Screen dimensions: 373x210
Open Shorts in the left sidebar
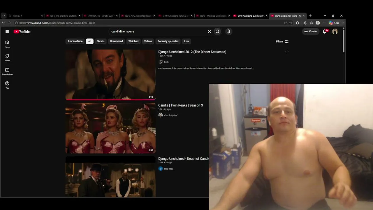tap(7, 57)
